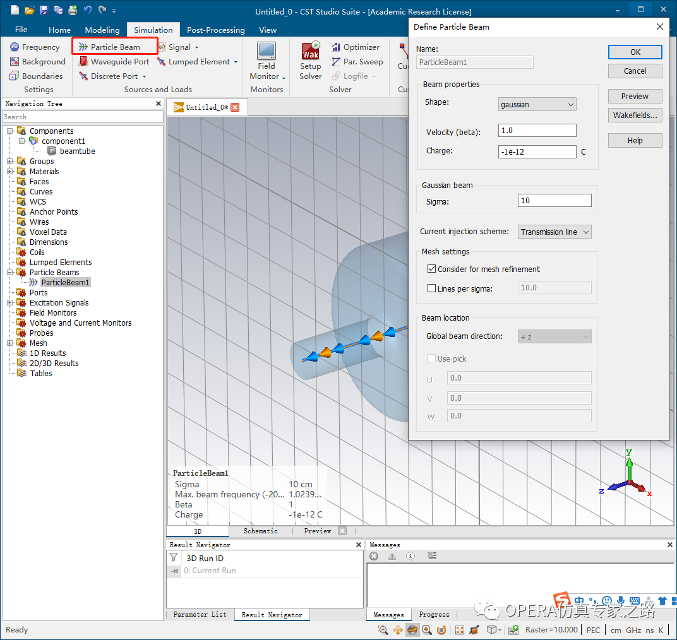Close the Navigation Tree panel
677x640 pixels.
[x=159, y=104]
